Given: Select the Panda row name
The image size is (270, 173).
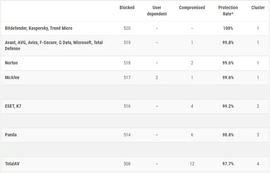Looking at the screenshot, I should coord(11,135).
